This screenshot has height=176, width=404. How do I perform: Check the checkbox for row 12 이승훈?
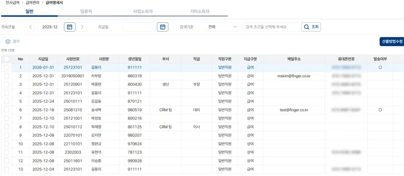click(6, 161)
